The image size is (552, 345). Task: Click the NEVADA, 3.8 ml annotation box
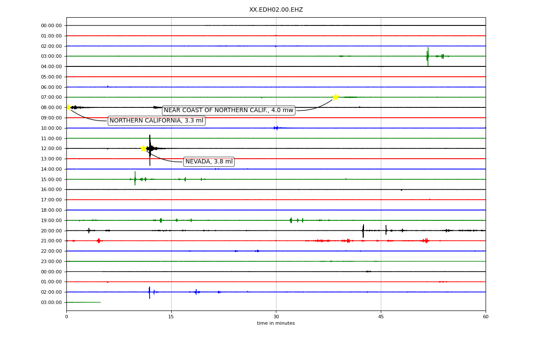[209, 162]
